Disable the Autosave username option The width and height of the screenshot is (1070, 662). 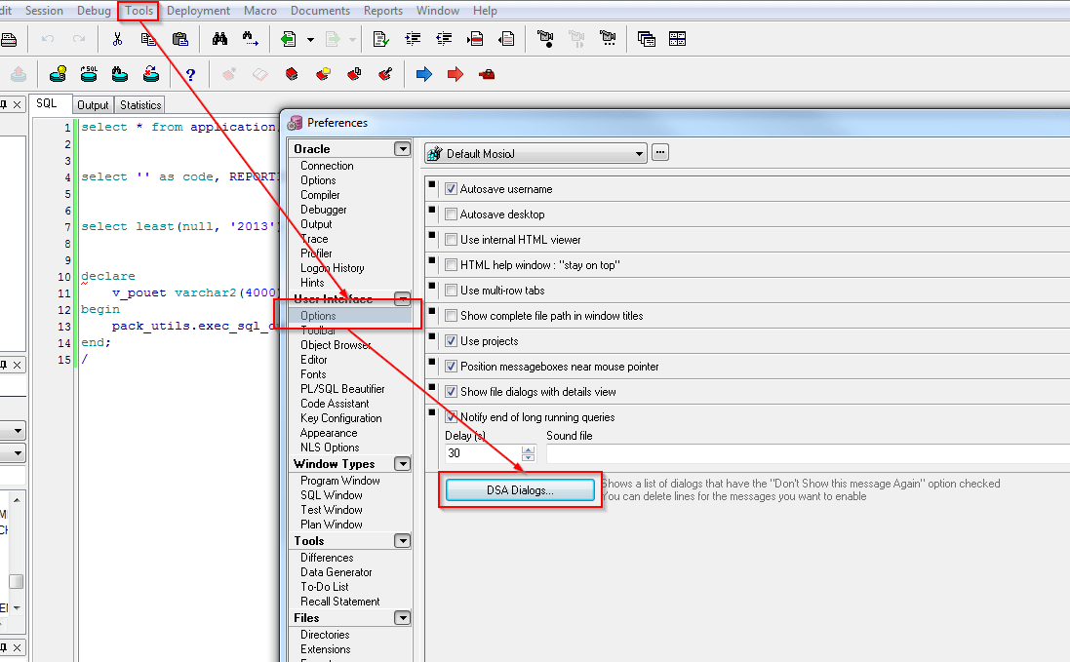(x=452, y=188)
